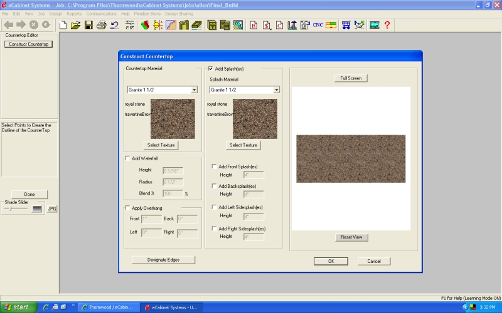
Task: Click Internet Explorer quick launch icon
Action: point(45,307)
